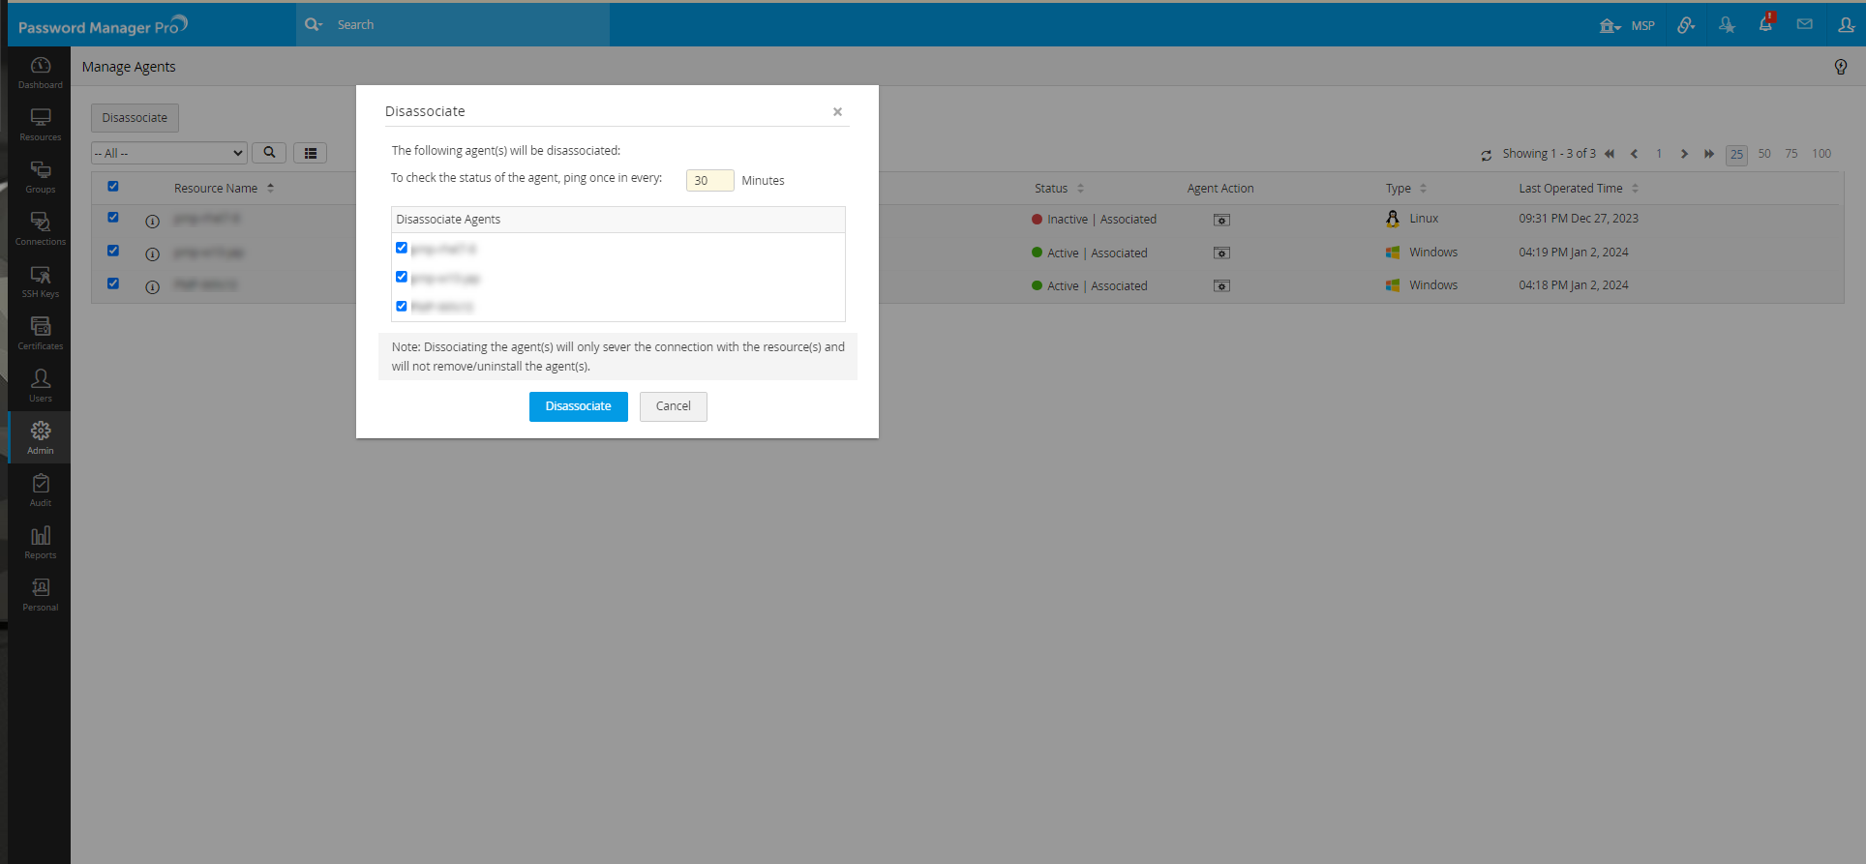Open Certificates section

pos(40,334)
